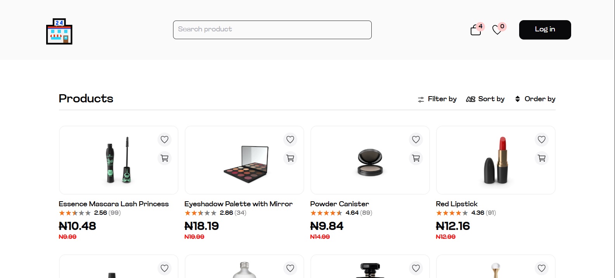615x278 pixels.
Task: Favorite the Powder Canister product
Action: tap(416, 140)
